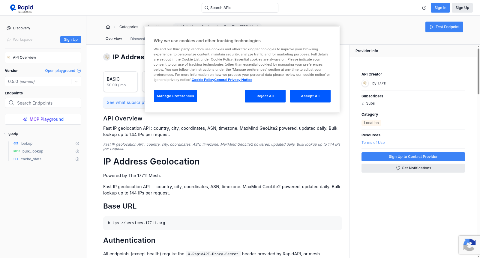This screenshot has height=258, width=480.
Task: Open the help question mark icon
Action: pos(424,8)
